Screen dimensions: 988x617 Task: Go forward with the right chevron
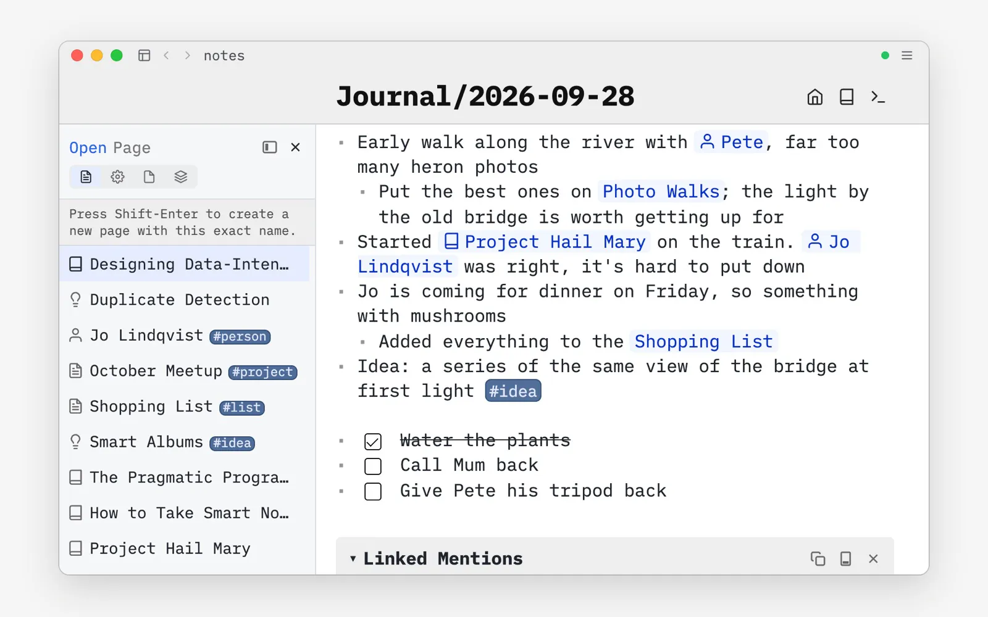click(x=188, y=56)
